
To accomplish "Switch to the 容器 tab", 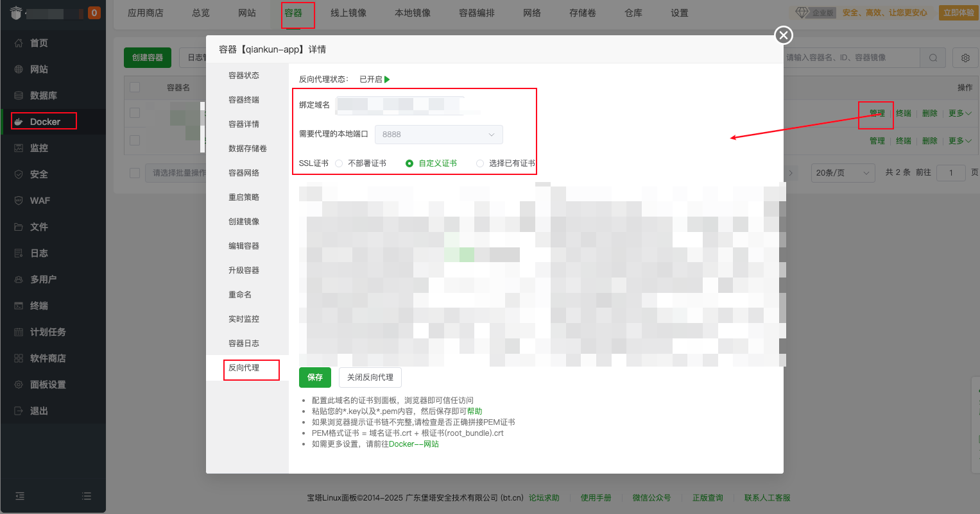I will [293, 13].
